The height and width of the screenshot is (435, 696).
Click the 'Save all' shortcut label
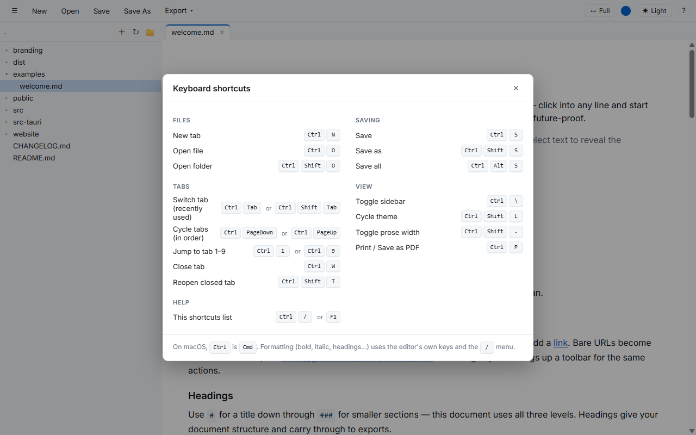click(x=369, y=166)
